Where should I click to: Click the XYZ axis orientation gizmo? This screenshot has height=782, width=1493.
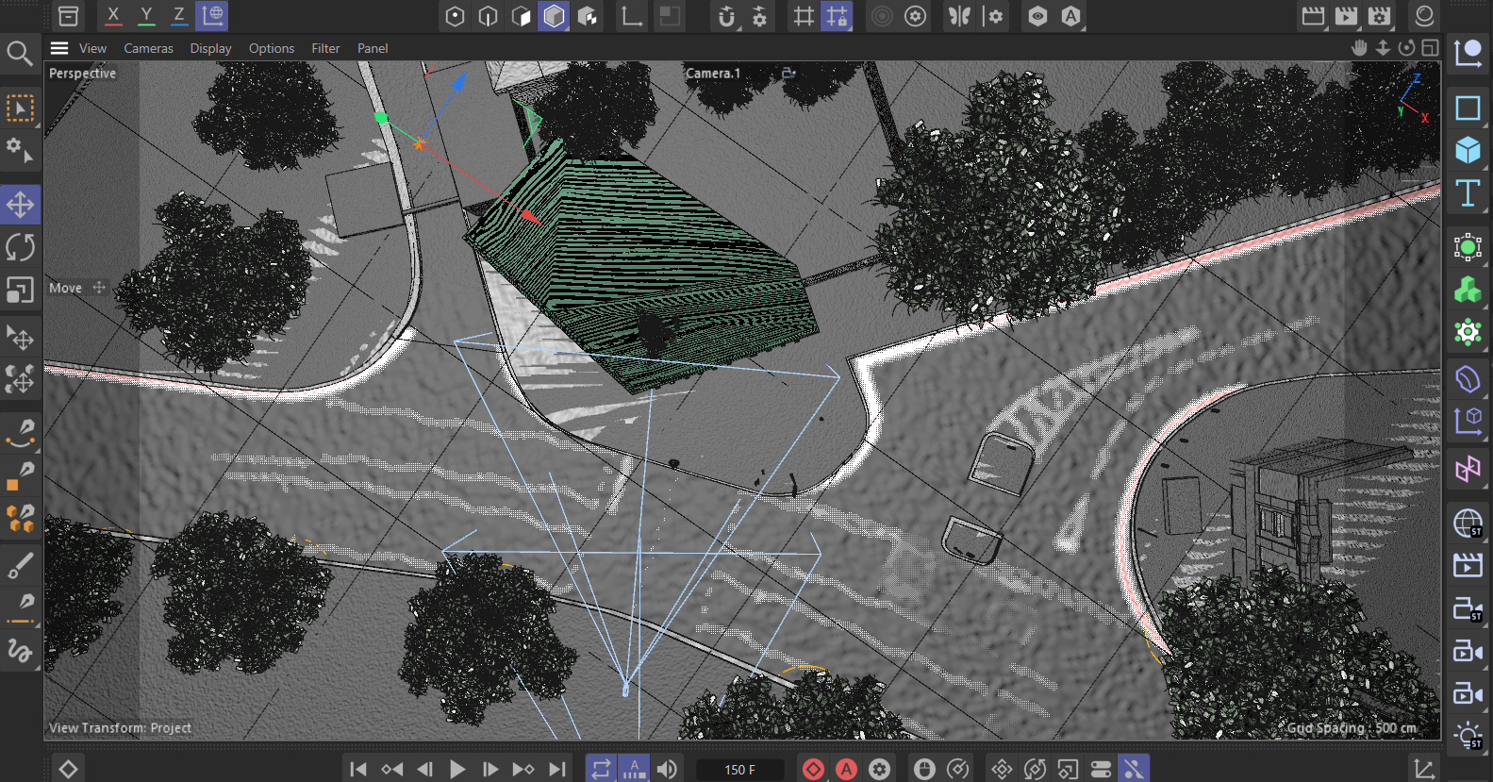pos(1414,99)
